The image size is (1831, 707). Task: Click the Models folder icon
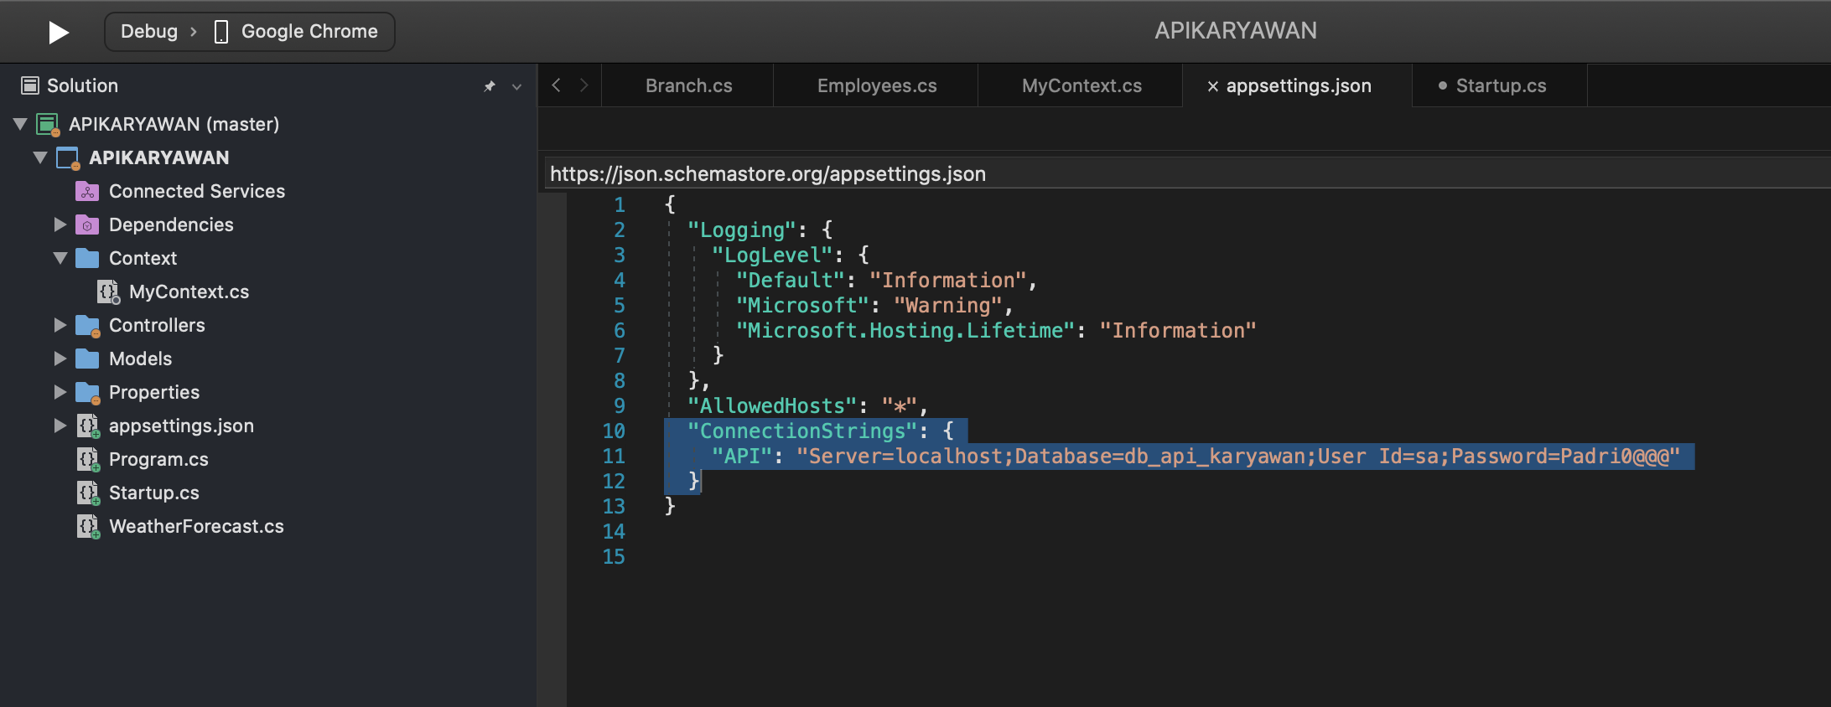(87, 359)
